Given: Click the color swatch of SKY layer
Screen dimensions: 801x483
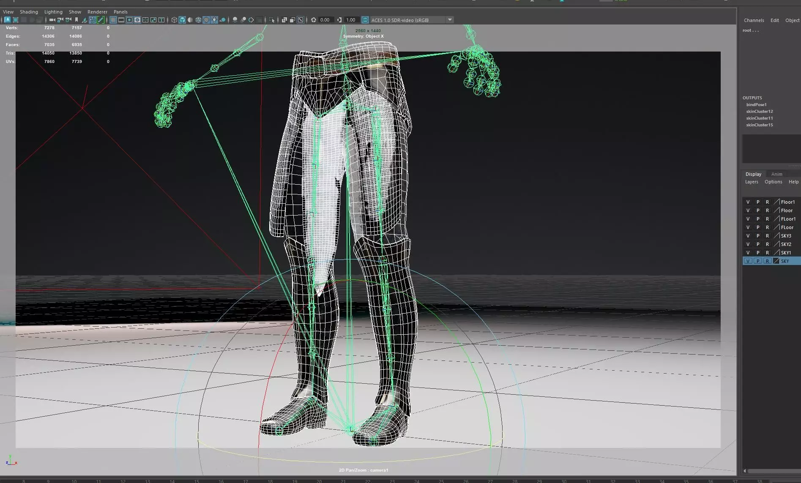Looking at the screenshot, I should tap(776, 261).
